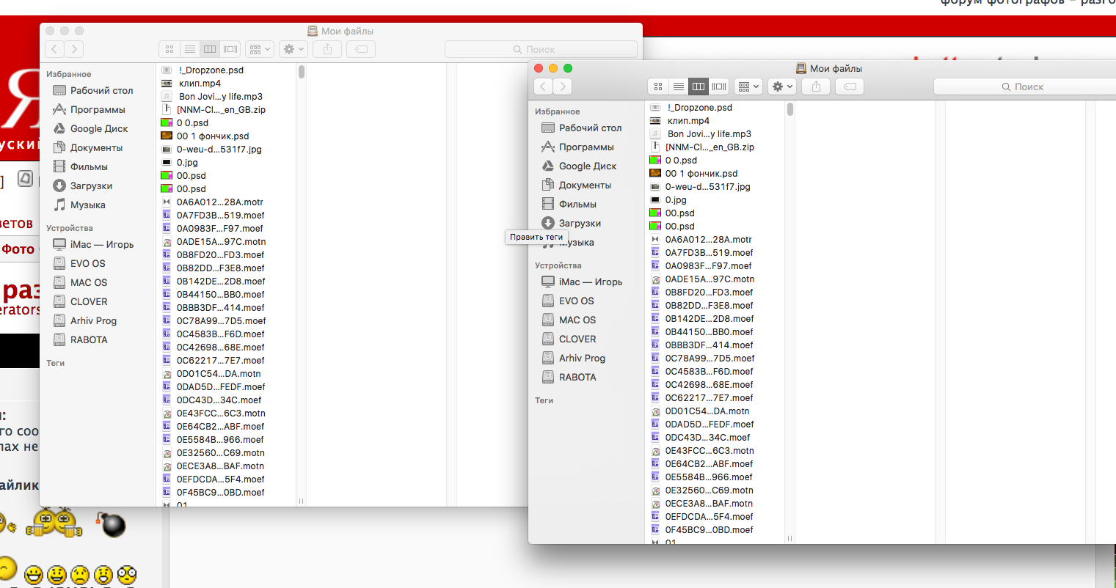Image resolution: width=1116 pixels, height=588 pixels.
Task: Click Share icon in front window toolbar
Action: (816, 87)
